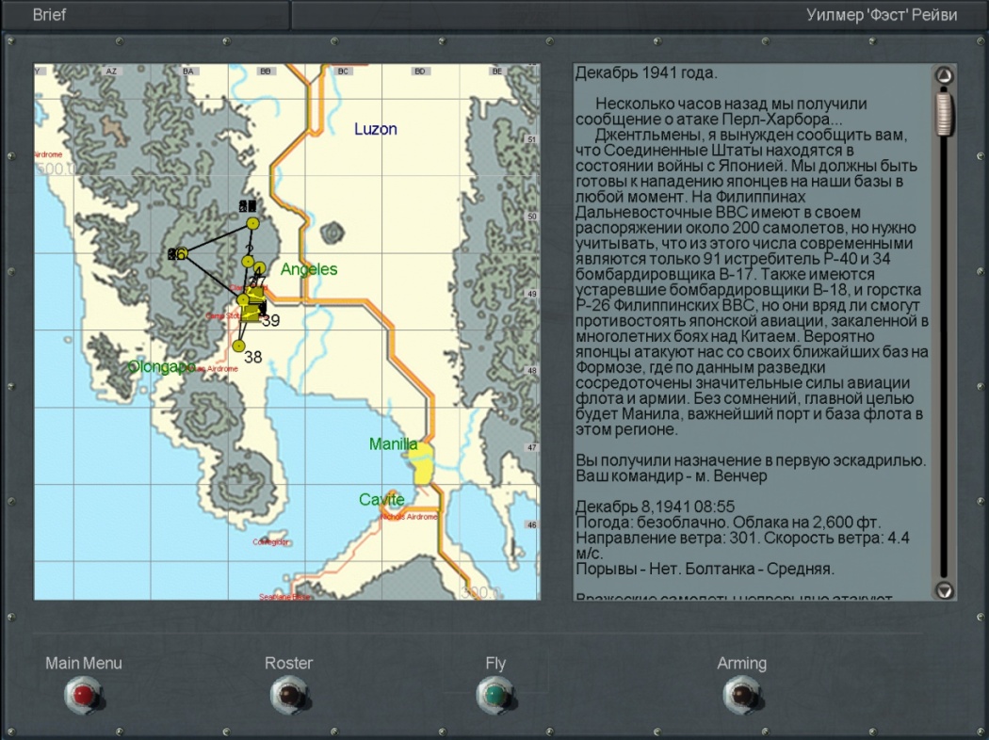Click the northernmost yellow waypoint circle
Screen dimensions: 989x740
pyautogui.click(x=252, y=223)
